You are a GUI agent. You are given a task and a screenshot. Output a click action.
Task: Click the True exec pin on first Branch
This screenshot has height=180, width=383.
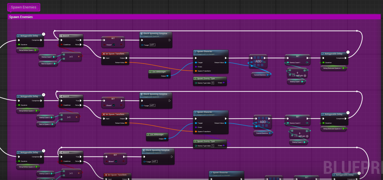[81, 40]
